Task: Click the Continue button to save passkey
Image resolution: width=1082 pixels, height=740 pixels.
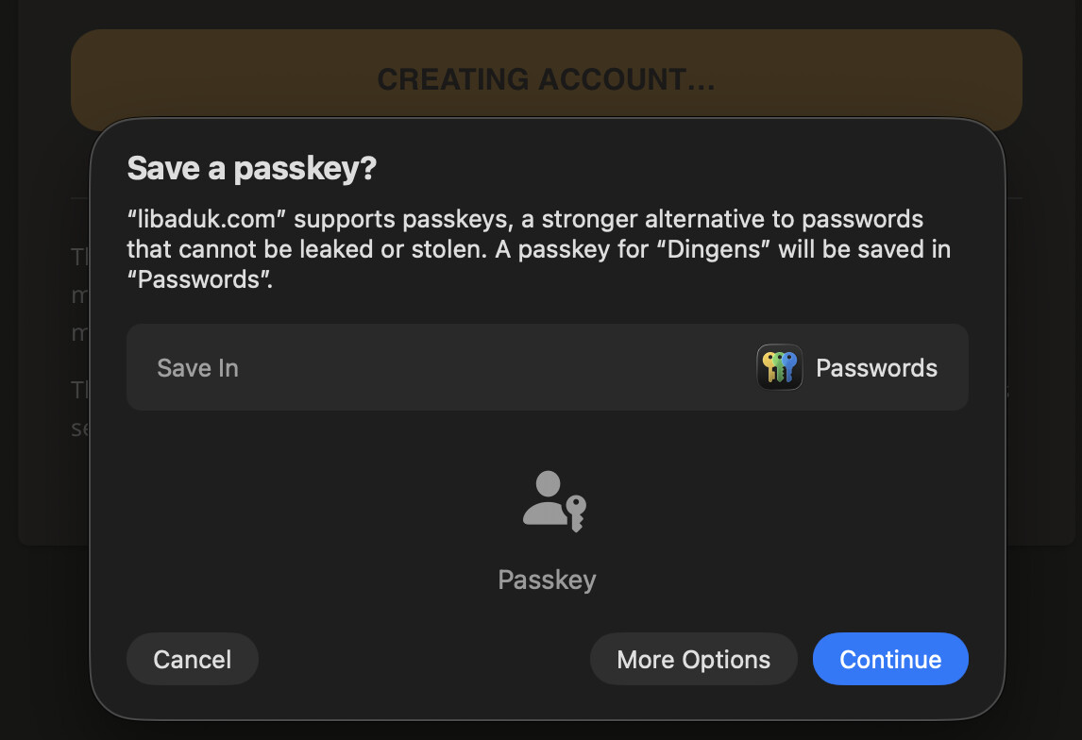Action: tap(890, 659)
